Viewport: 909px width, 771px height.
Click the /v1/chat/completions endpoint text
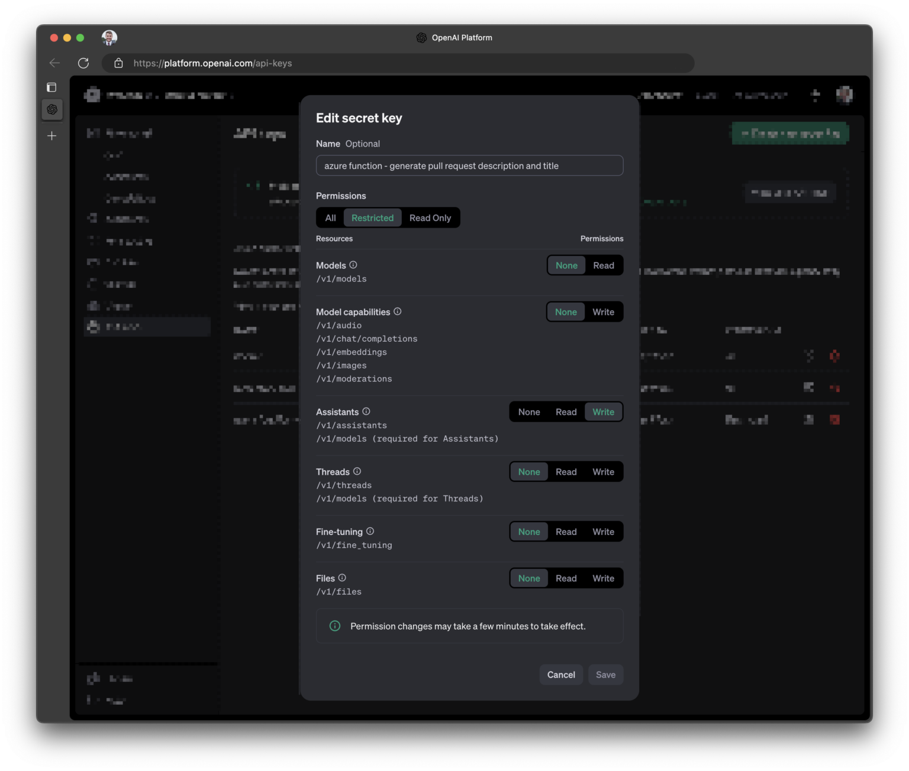pos(367,339)
